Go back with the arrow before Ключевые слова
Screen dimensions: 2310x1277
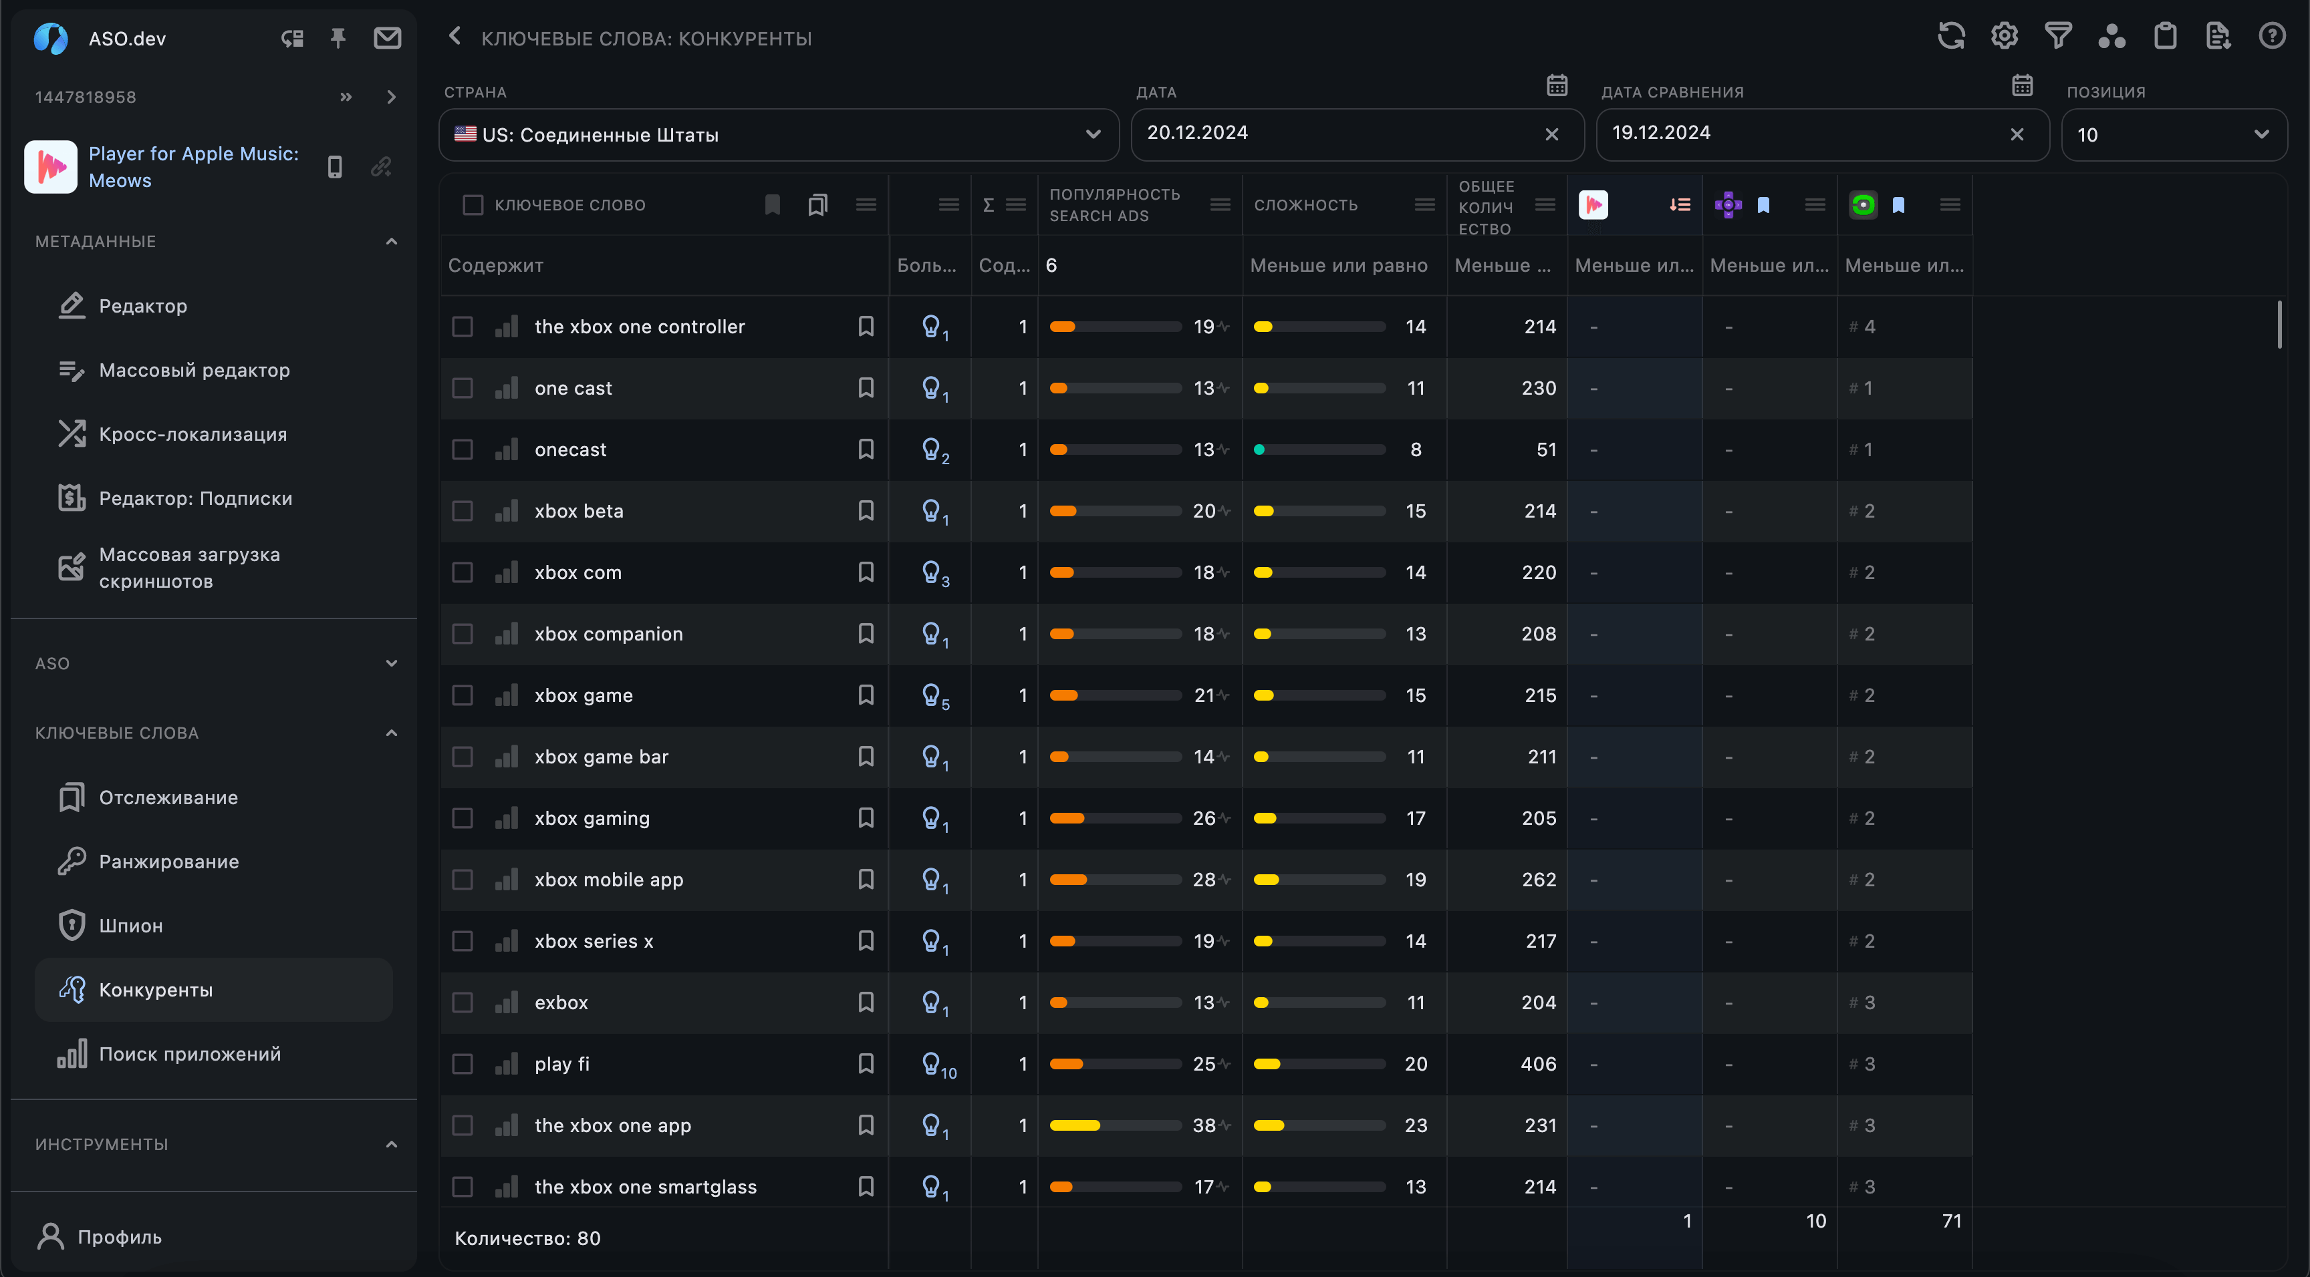click(455, 36)
